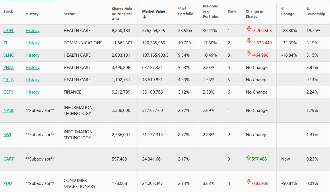Click red down arrow in PDD row
Viewport: 330px width, 192px height.
click(249, 181)
